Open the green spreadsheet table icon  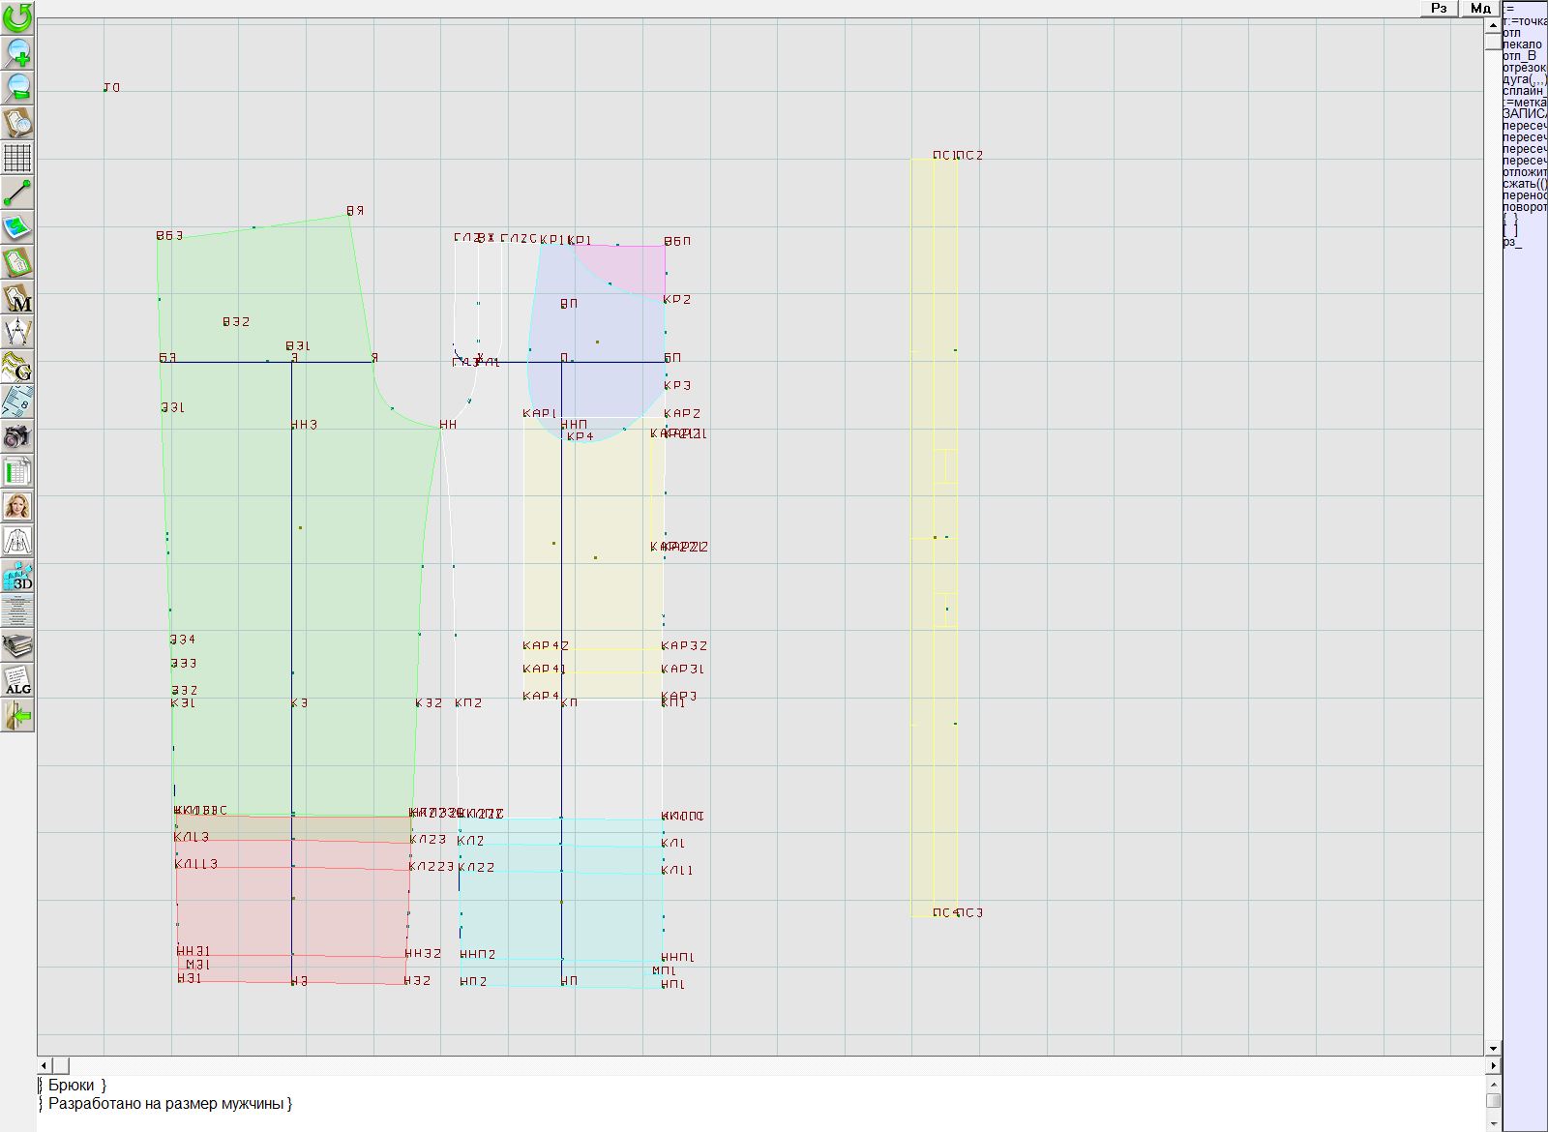(x=17, y=471)
